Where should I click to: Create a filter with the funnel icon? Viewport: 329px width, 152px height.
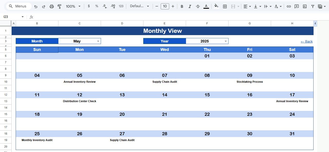(x=313, y=6)
